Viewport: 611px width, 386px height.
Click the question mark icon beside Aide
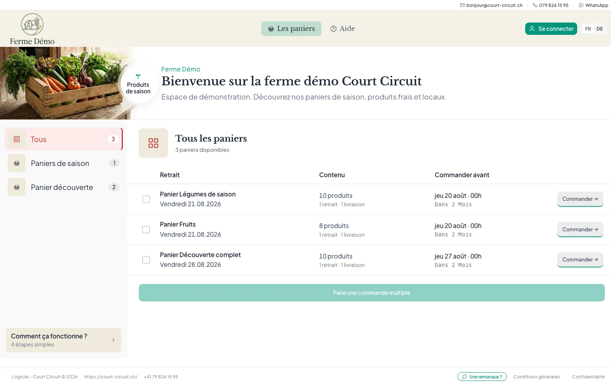(x=333, y=29)
